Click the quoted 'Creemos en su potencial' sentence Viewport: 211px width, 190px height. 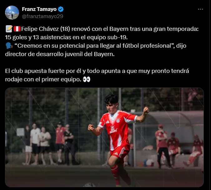pyautogui.click(x=94, y=46)
